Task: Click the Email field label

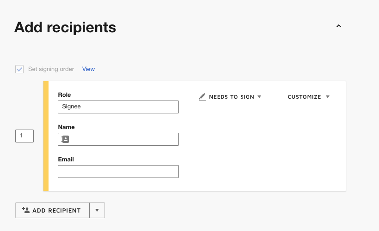Action: pos(66,160)
